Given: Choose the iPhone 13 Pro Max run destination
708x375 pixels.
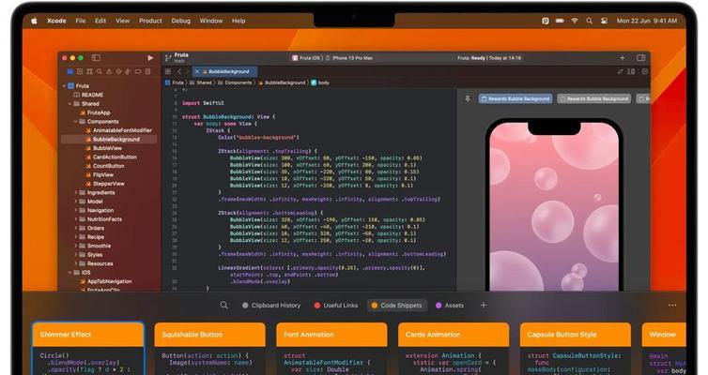Looking at the screenshot, I should coord(349,58).
